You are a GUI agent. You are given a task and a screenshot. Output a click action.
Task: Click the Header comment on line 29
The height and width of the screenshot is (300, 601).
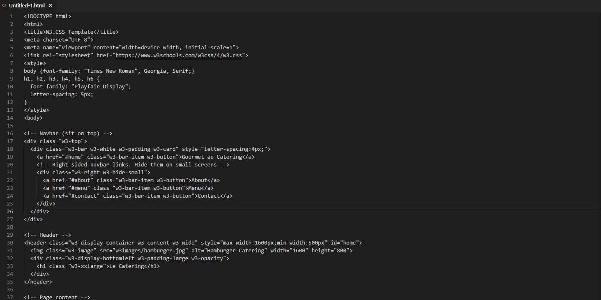48,235
